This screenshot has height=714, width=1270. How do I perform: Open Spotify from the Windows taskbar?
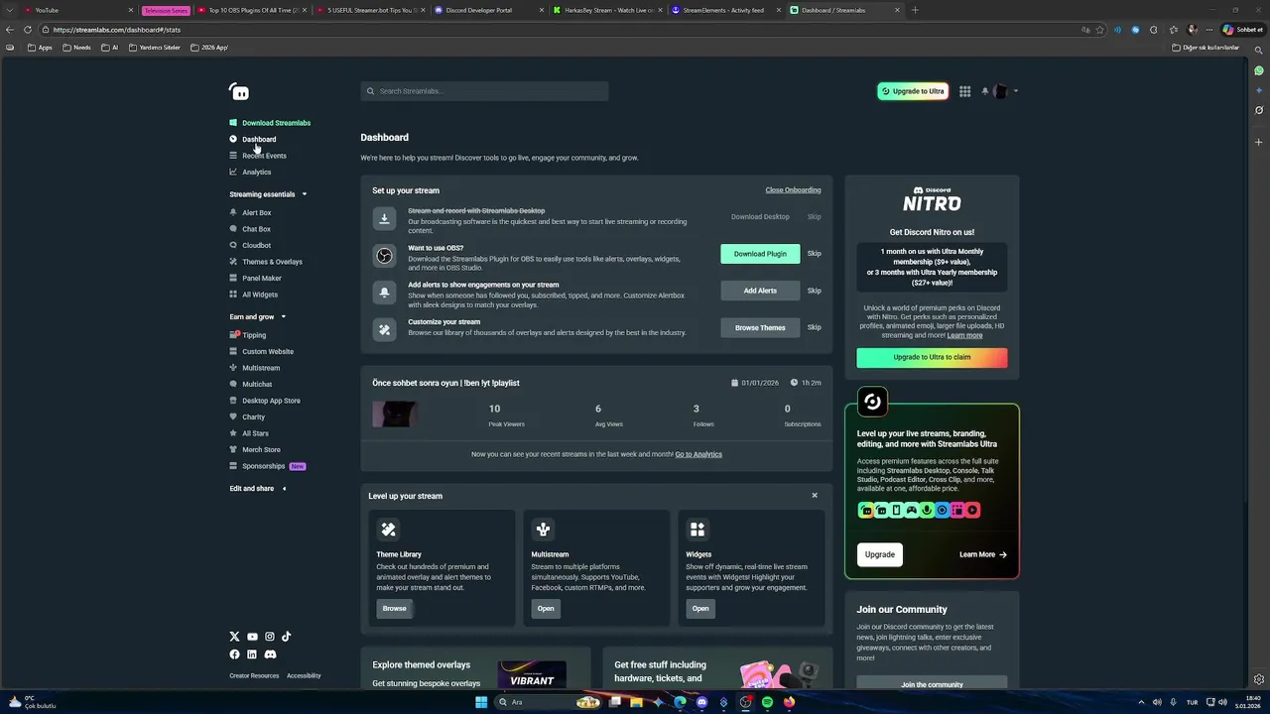tap(767, 702)
